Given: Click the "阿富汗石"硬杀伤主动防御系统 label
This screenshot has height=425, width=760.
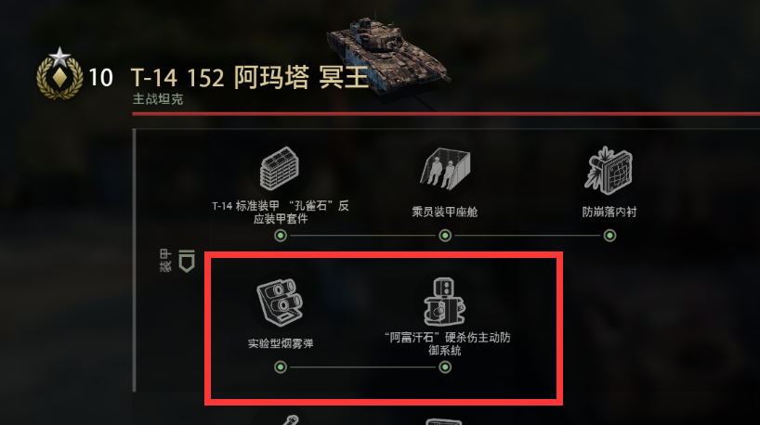Looking at the screenshot, I should (x=447, y=343).
